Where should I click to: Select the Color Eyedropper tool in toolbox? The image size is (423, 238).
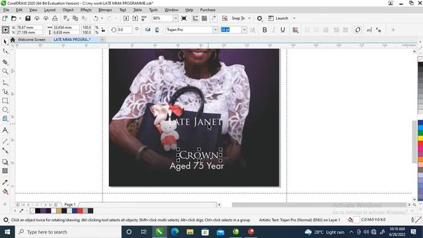point(5,182)
